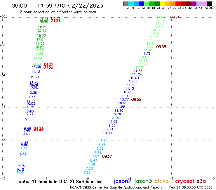Viewport: 216px width, 190px height.
Task: Click wave height value 20.21
Action: [42, 27]
